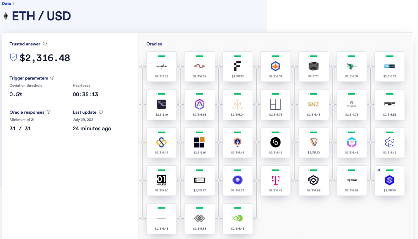Click the blue dot on the $2,317.10 S-hexagon card
Image resolution: width=418 pixels, height=239 pixels.
click(x=379, y=170)
